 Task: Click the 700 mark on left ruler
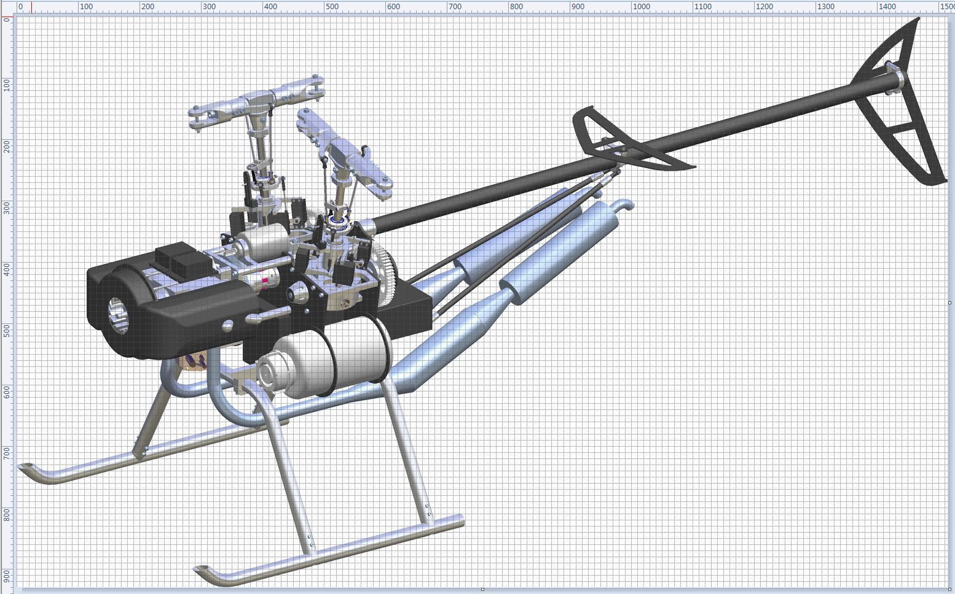coord(6,453)
